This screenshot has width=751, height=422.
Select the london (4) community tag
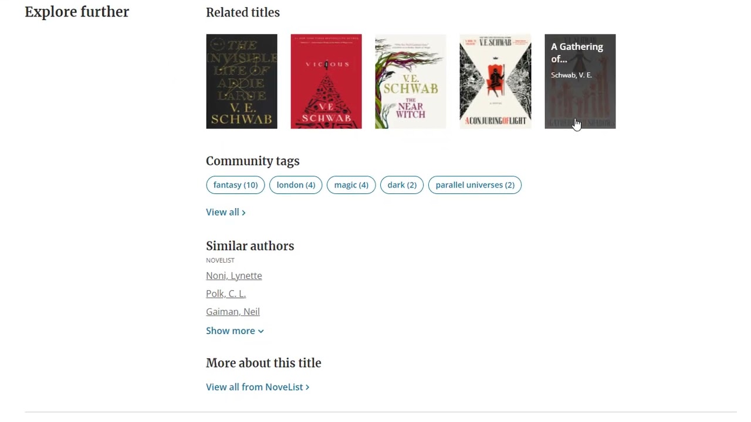click(x=296, y=185)
